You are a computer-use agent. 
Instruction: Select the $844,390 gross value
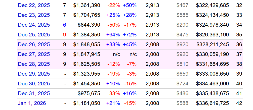89,25
